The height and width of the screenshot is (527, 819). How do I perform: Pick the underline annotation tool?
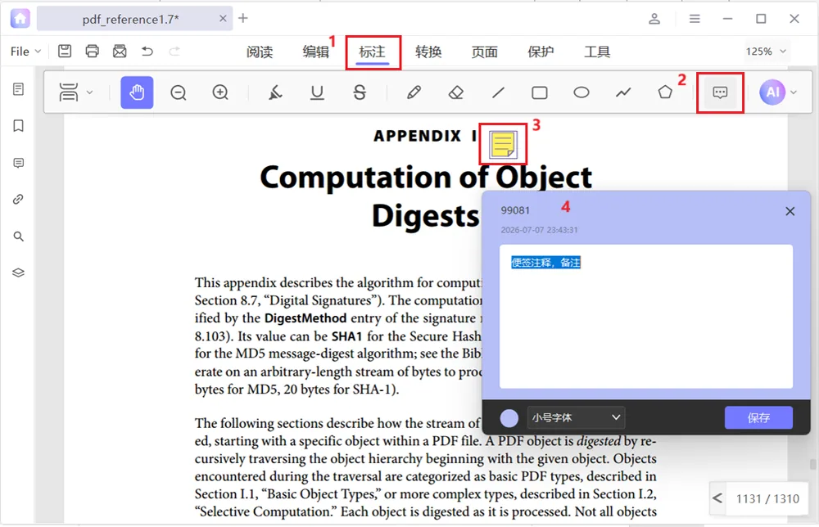click(x=317, y=92)
